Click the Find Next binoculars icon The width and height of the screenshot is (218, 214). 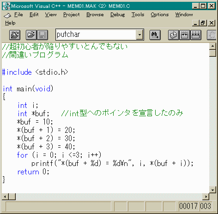tap(155, 35)
